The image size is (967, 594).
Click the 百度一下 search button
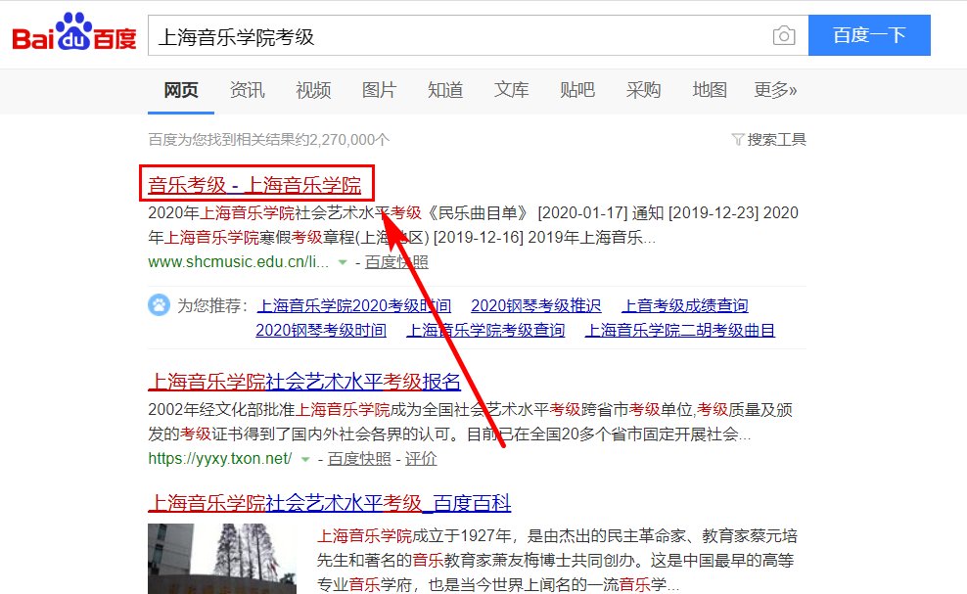point(869,34)
